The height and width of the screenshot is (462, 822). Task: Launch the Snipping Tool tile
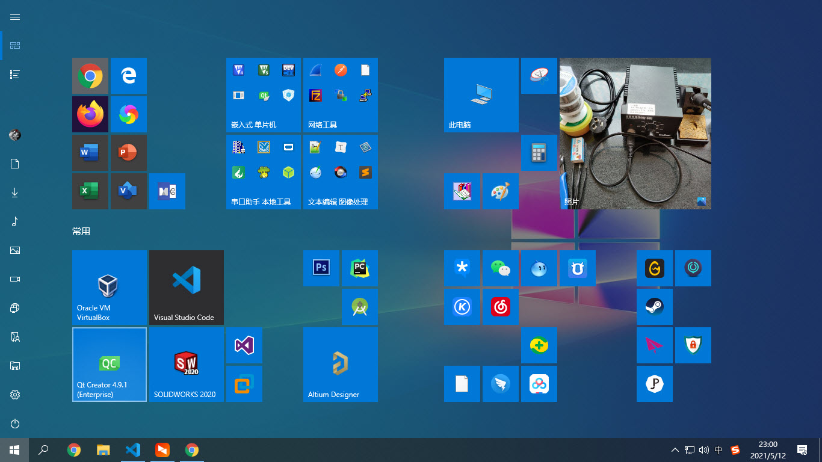(x=539, y=76)
